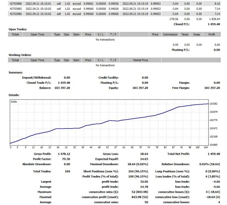Click Short Positions value 104 (96.15%)

(x=138, y=172)
